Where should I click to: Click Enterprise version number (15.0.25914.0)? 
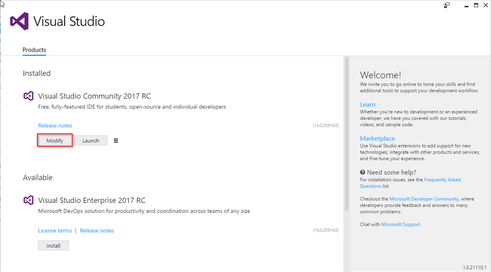click(x=326, y=230)
